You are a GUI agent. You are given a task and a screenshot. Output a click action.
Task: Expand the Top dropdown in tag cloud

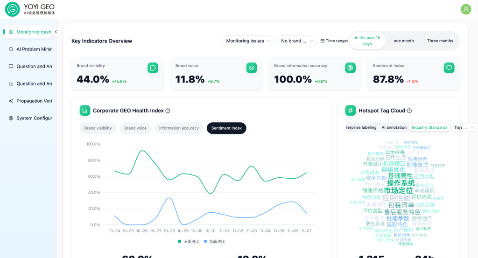coord(464,127)
